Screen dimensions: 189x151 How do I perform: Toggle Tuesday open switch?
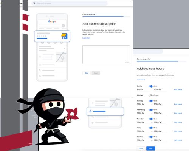pyautogui.click(x=150, y=101)
